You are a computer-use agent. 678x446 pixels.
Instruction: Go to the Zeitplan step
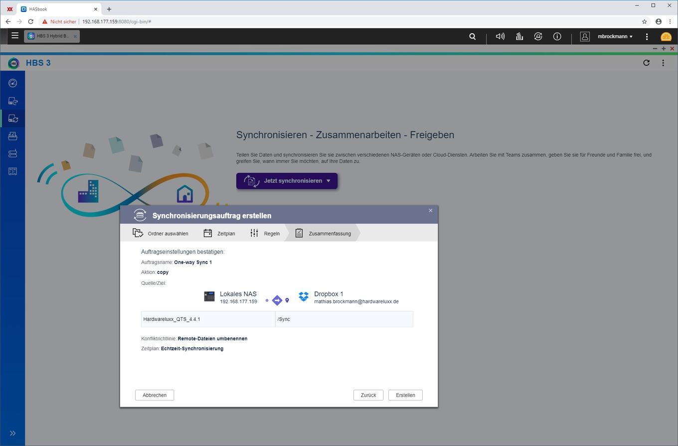point(219,233)
